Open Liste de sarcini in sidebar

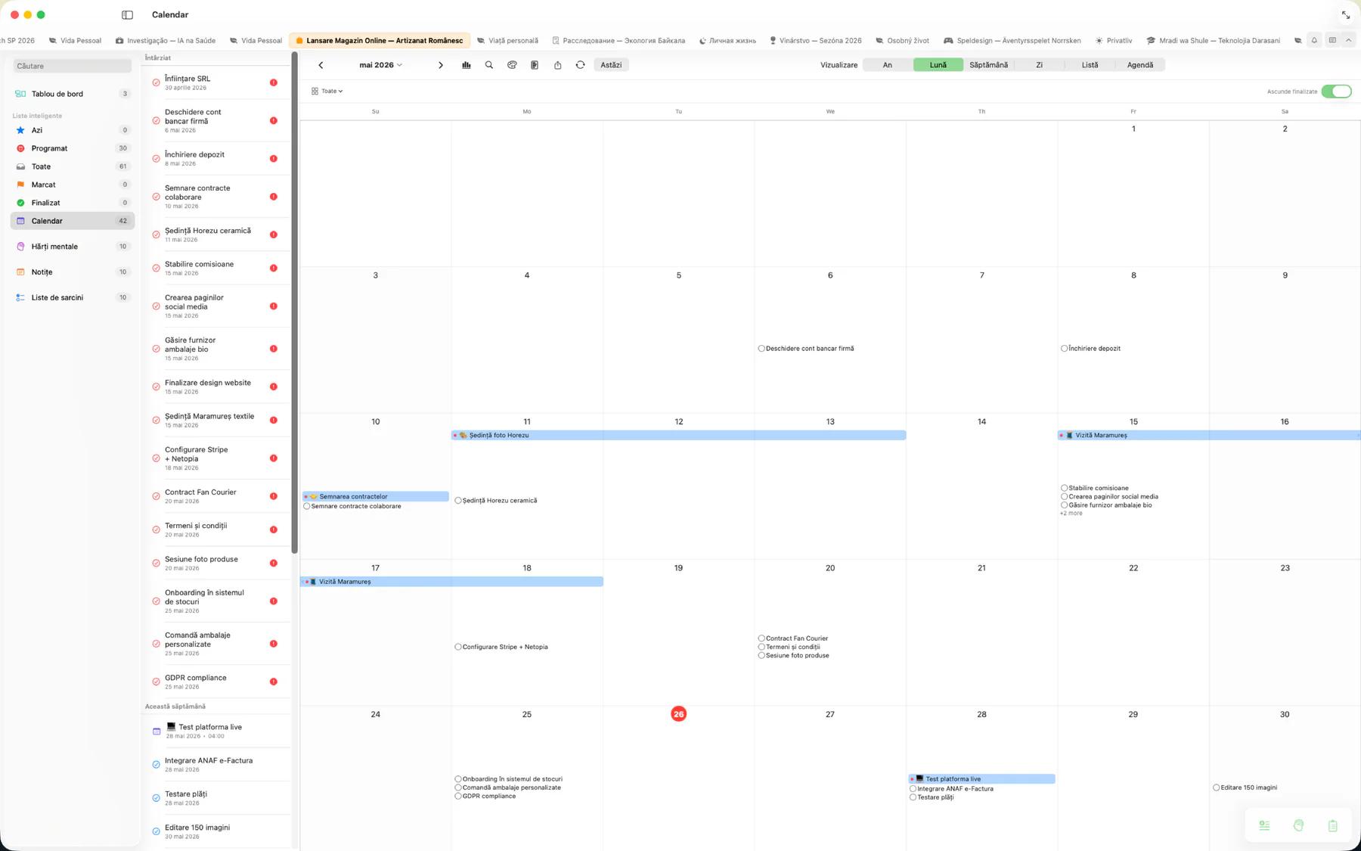click(73, 297)
